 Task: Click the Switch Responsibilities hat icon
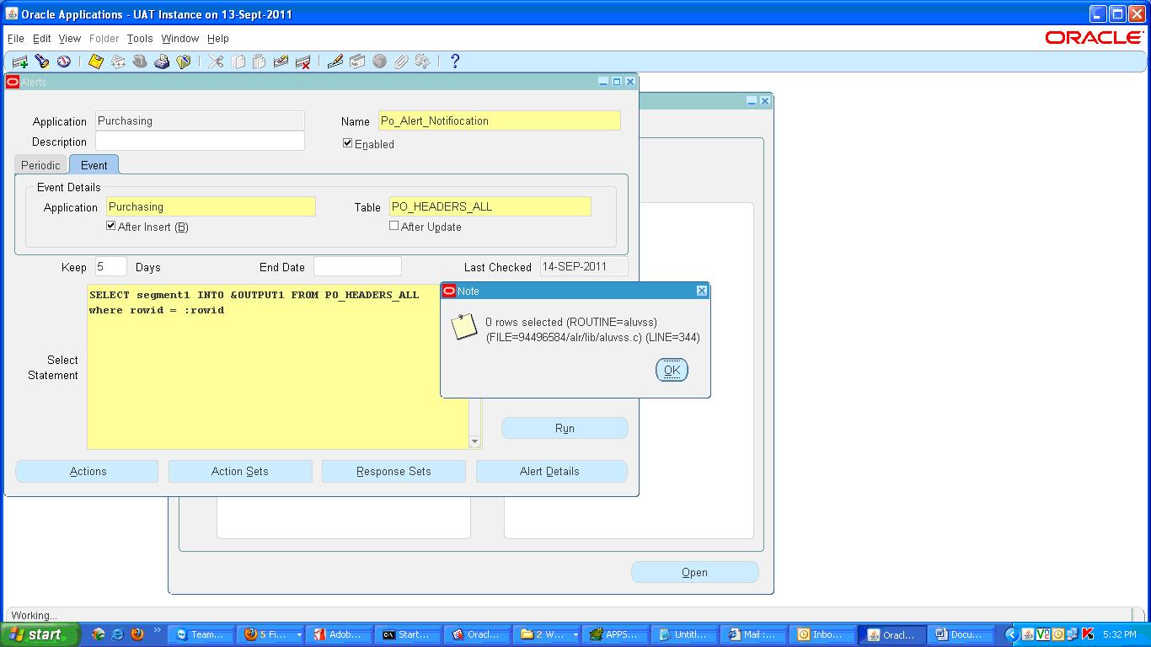click(140, 61)
